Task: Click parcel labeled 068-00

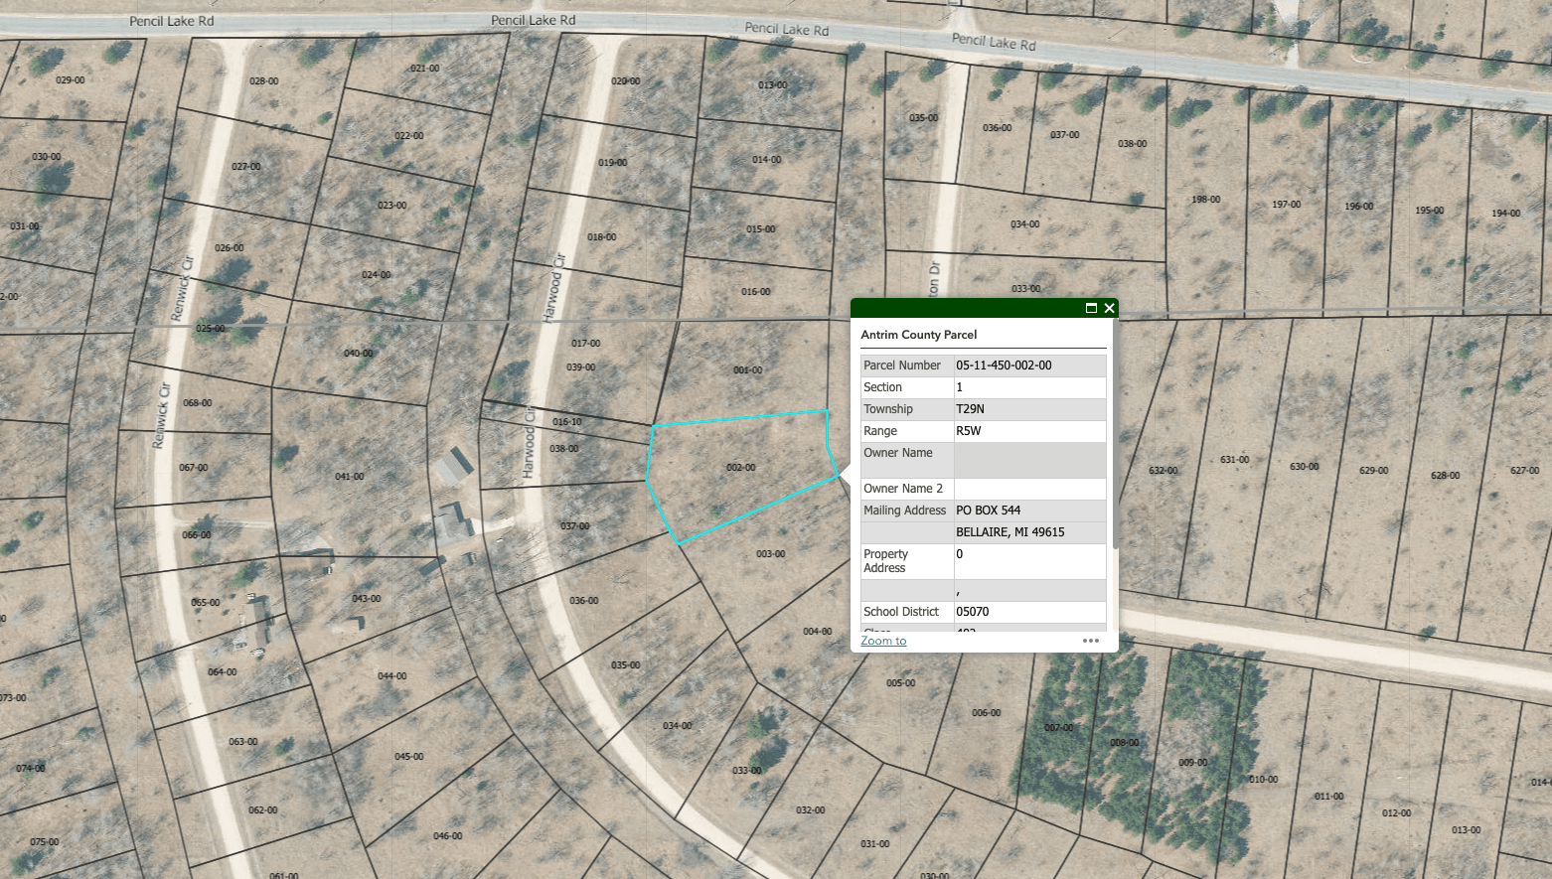Action: click(197, 403)
